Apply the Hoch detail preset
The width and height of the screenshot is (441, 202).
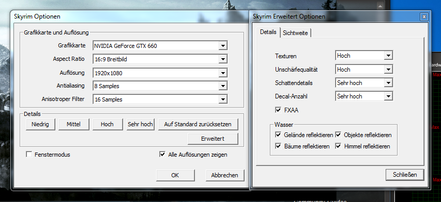tap(107, 124)
